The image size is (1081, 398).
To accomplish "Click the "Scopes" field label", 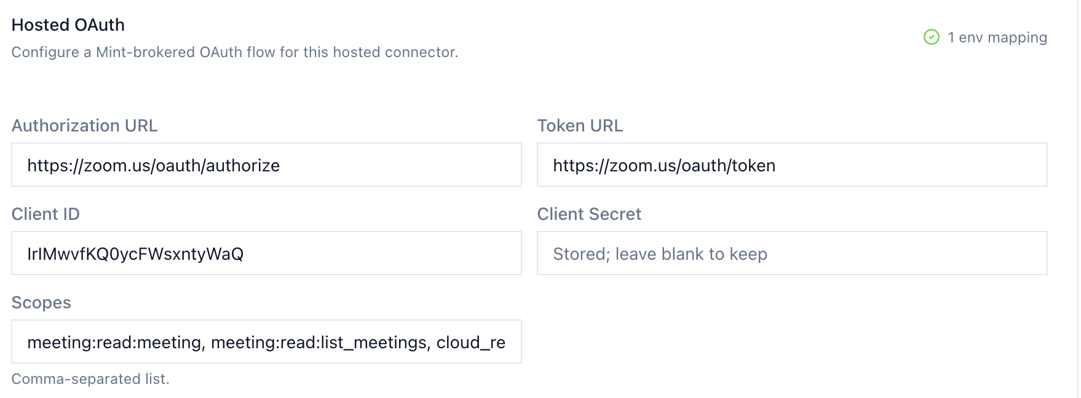I will (41, 302).
